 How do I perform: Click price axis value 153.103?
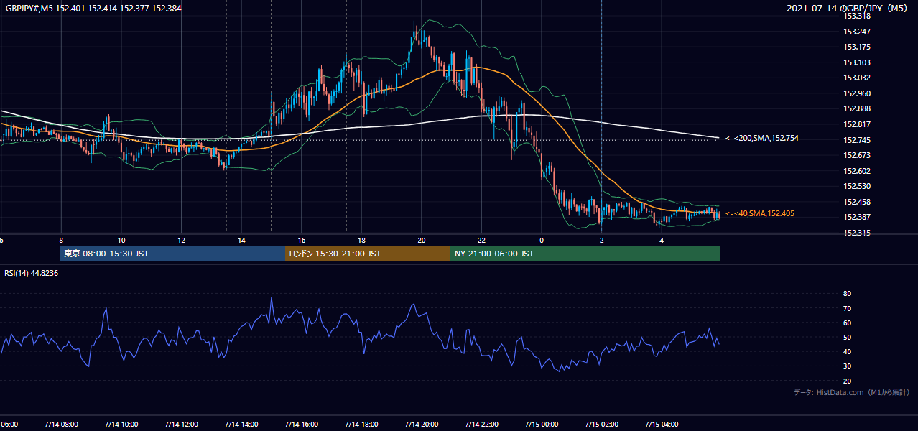(856, 62)
